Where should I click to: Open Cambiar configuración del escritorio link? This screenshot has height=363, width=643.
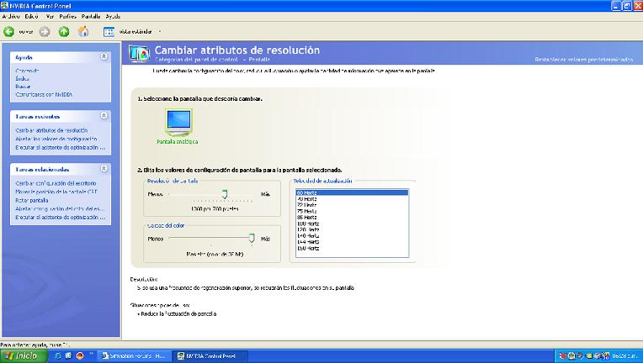(x=56, y=183)
